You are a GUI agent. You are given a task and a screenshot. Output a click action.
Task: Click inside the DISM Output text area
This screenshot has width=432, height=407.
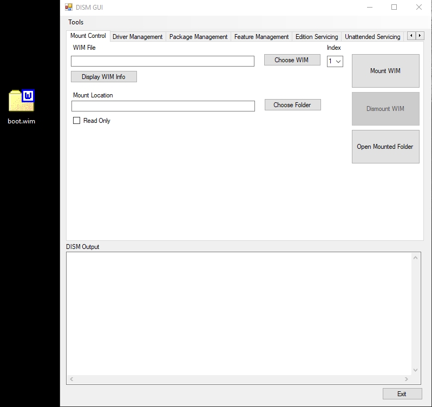239,314
